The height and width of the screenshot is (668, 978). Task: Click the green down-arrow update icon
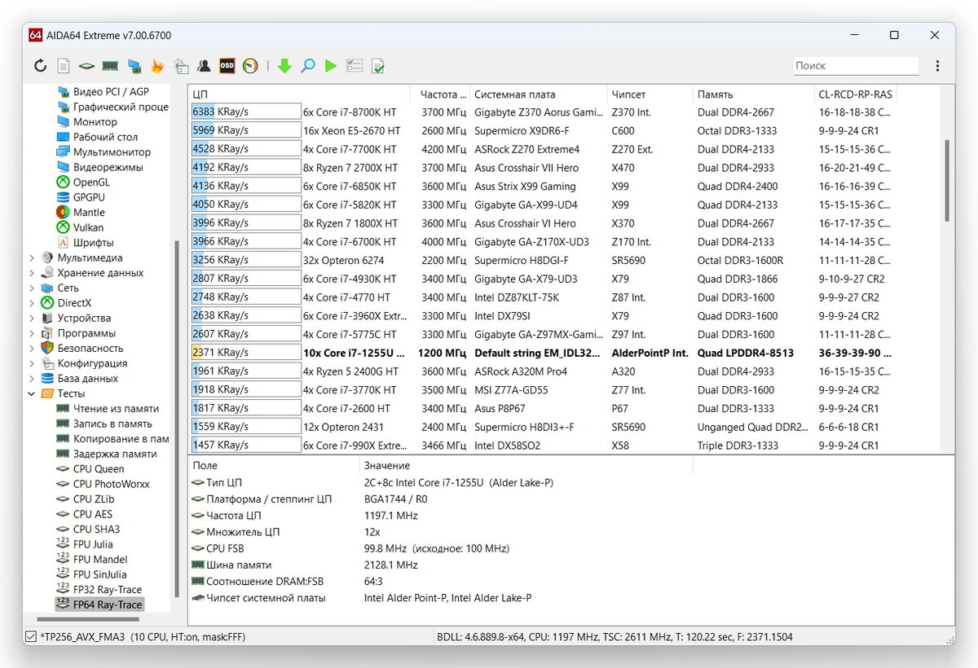[x=284, y=66]
